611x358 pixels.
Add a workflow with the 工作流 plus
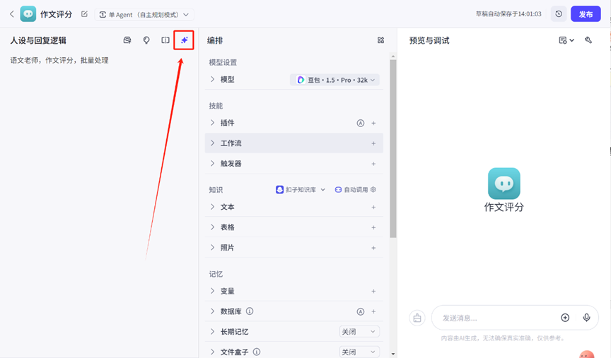[373, 143]
